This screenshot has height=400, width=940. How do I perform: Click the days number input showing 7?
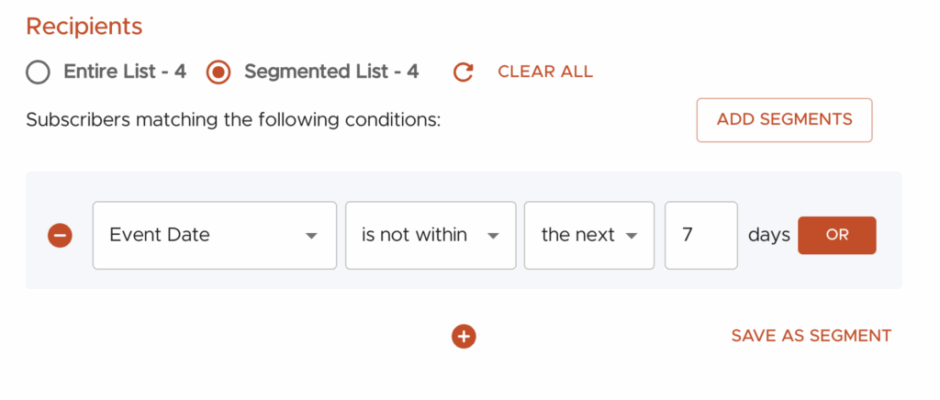700,236
